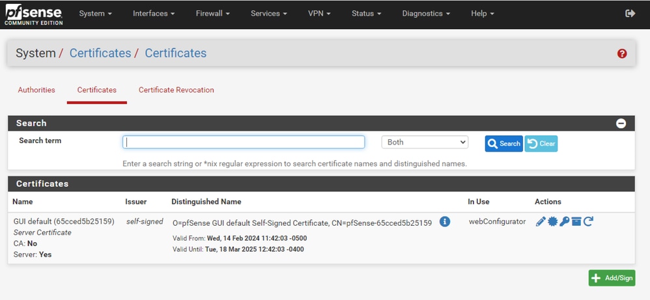The height and width of the screenshot is (300, 650).
Task: Click the Server Certificate type label
Action: [42, 232]
